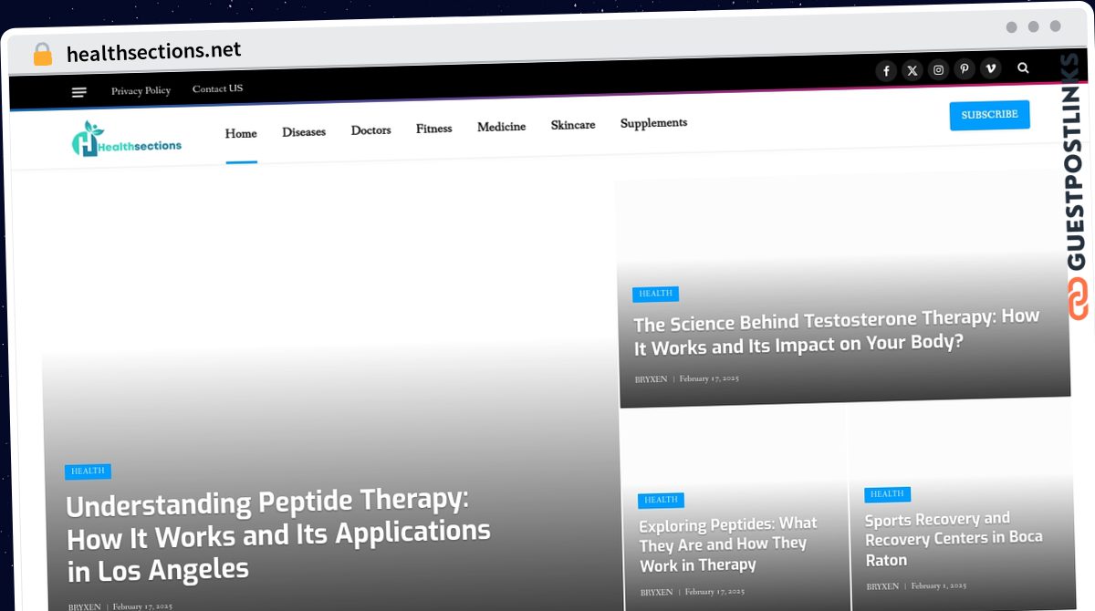
Task: Open the Medicine menu item
Action: click(501, 127)
